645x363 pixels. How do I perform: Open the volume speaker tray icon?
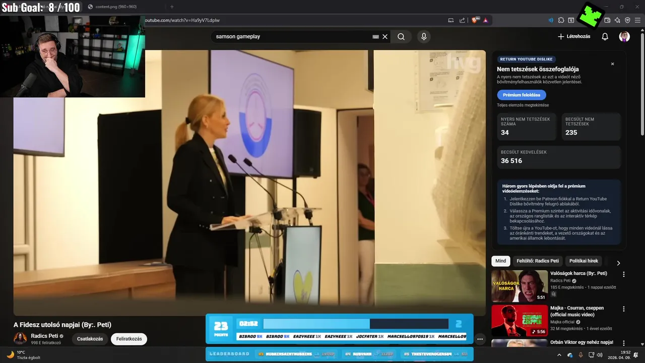pyautogui.click(x=599, y=355)
